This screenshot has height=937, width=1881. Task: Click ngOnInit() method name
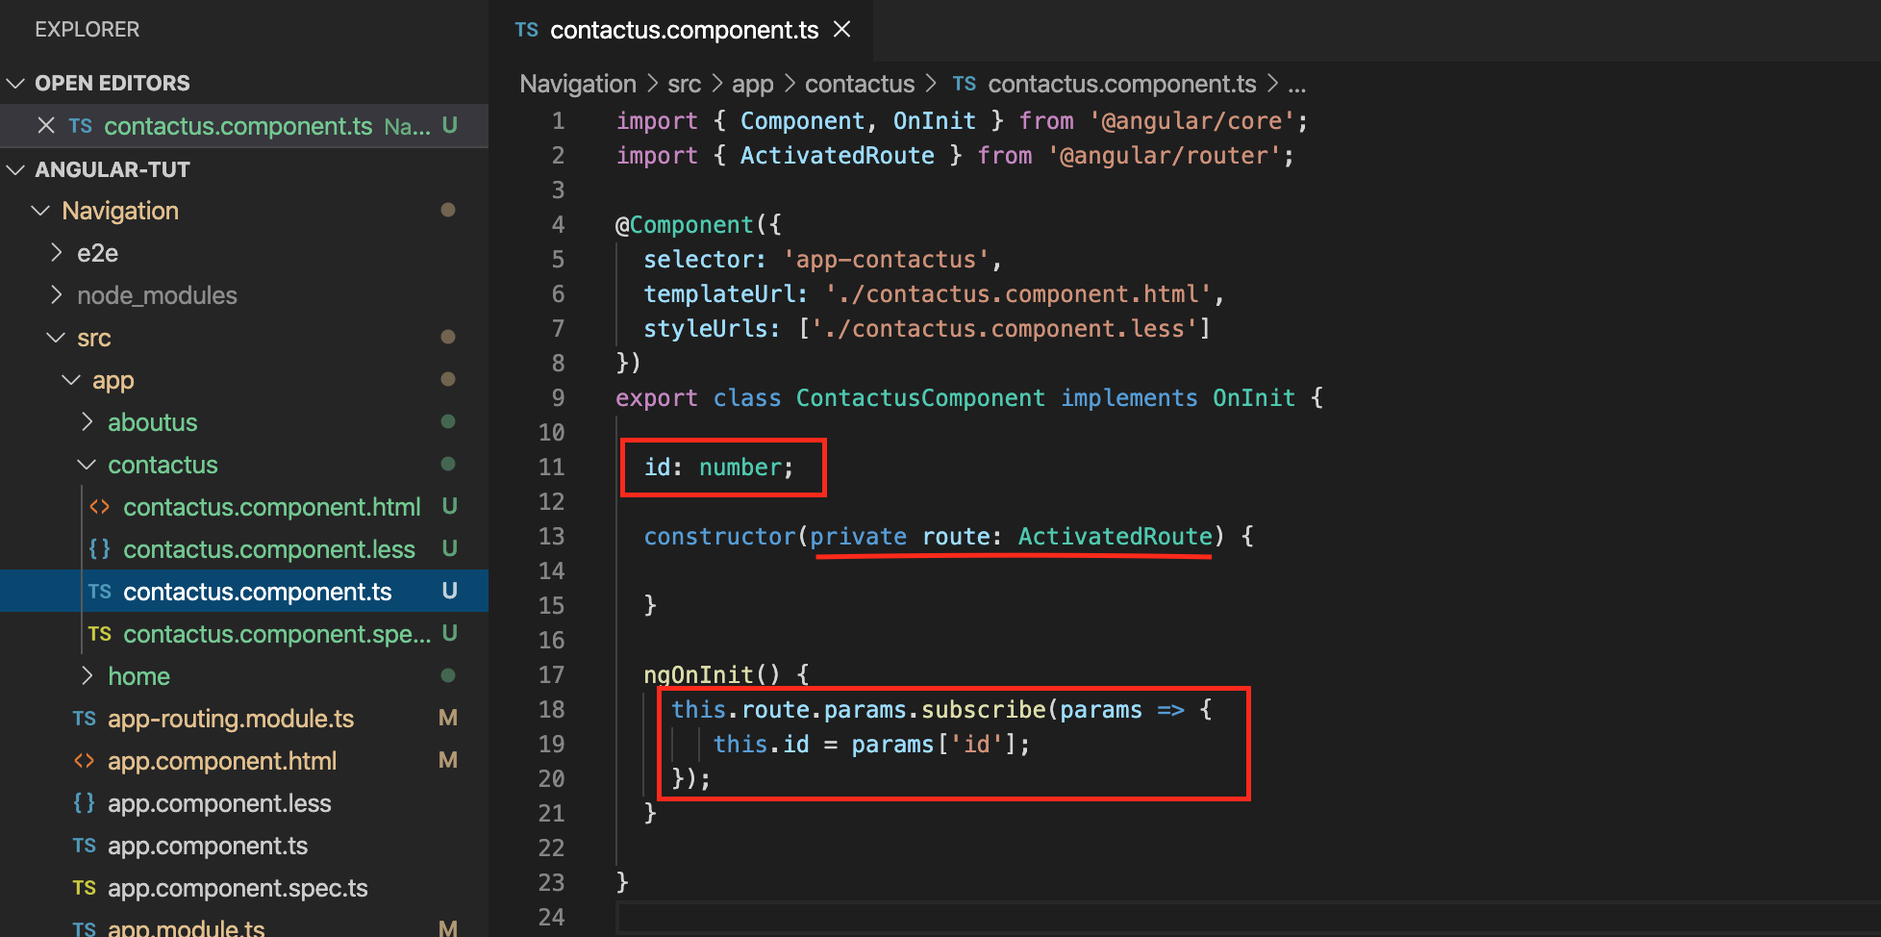pyautogui.click(x=698, y=674)
